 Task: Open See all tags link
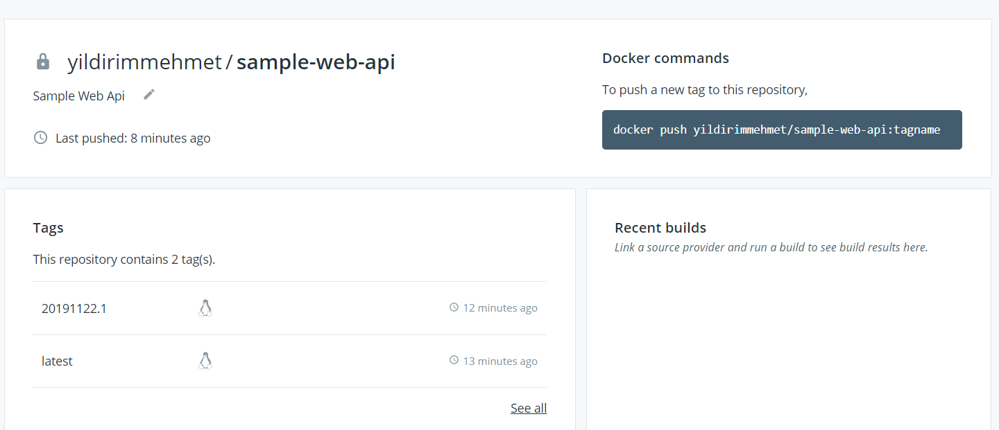(529, 408)
